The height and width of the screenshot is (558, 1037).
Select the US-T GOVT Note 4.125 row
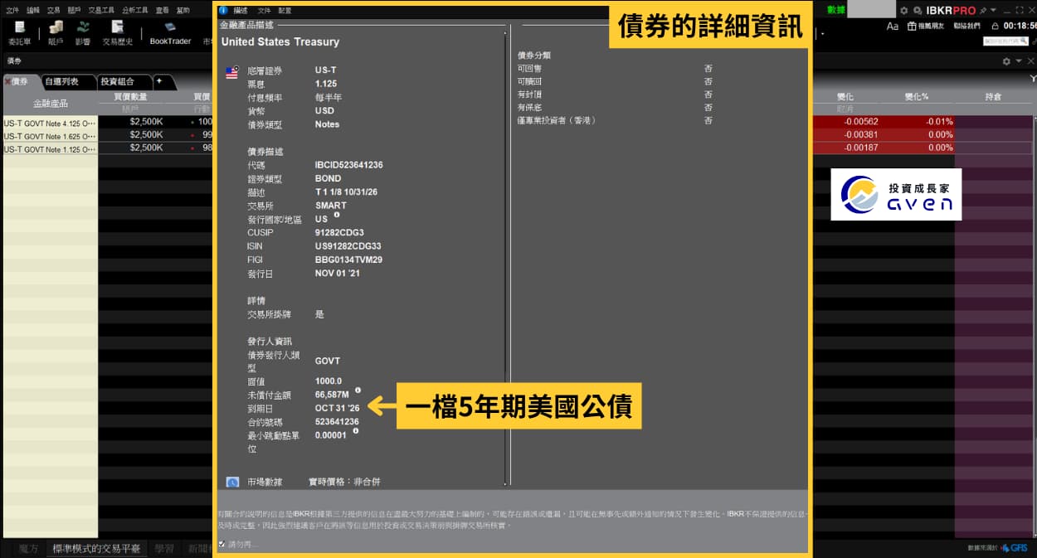pos(50,122)
